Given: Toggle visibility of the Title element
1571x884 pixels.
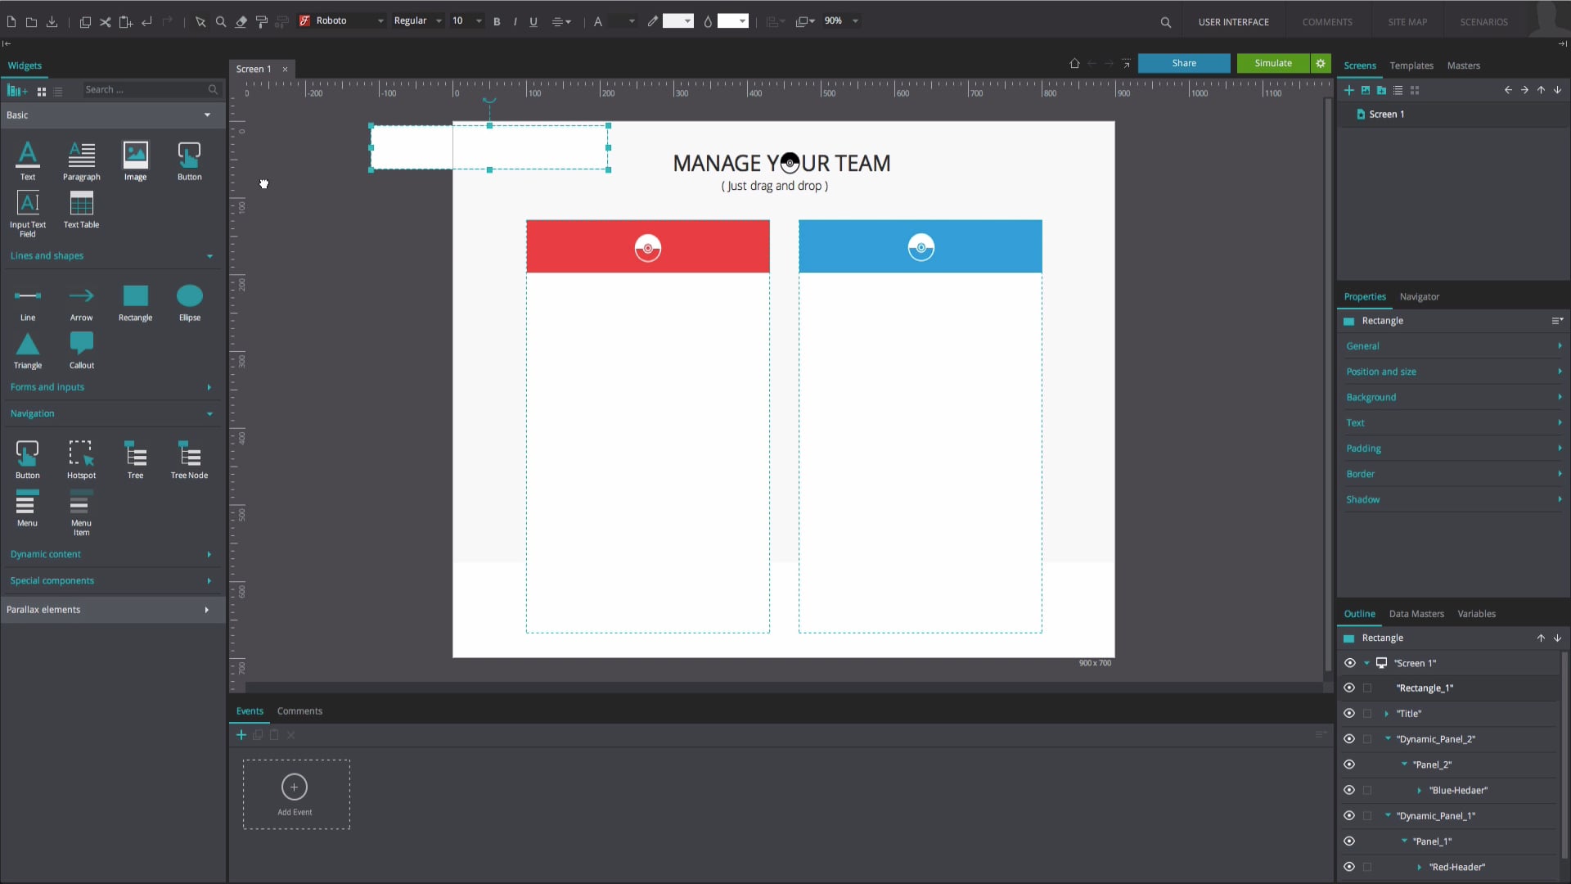Looking at the screenshot, I should point(1350,713).
